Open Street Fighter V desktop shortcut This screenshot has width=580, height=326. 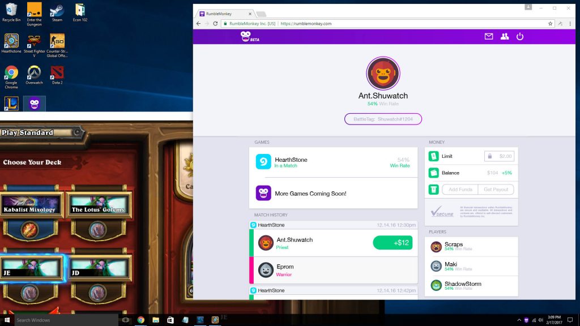[x=34, y=46]
